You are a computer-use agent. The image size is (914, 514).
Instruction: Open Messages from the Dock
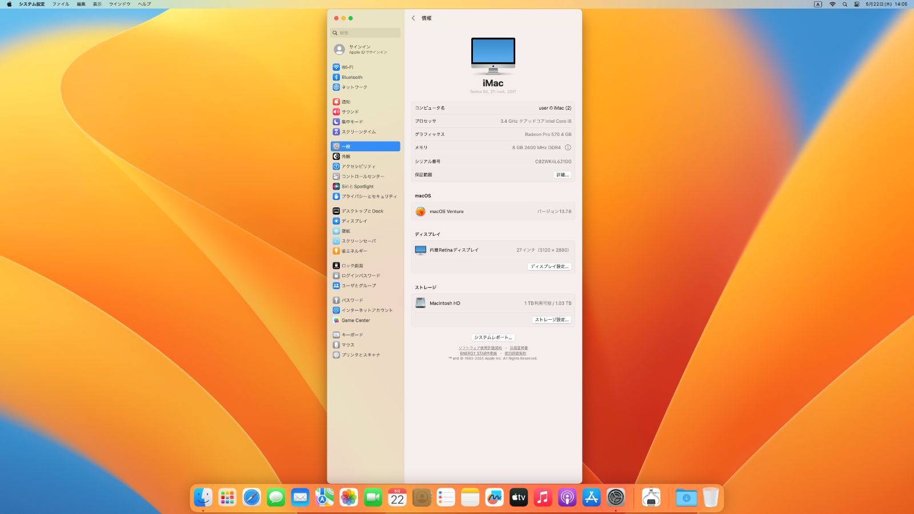pos(276,497)
